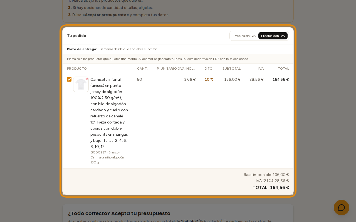Click the row IVA amount 28,56 €
The image size is (356, 222).
point(256,79)
